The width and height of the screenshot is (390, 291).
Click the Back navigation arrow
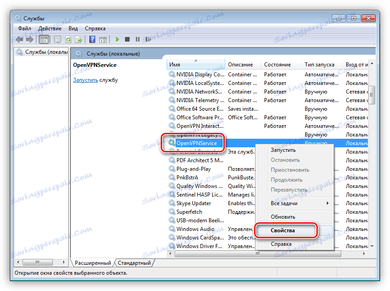pos(19,39)
